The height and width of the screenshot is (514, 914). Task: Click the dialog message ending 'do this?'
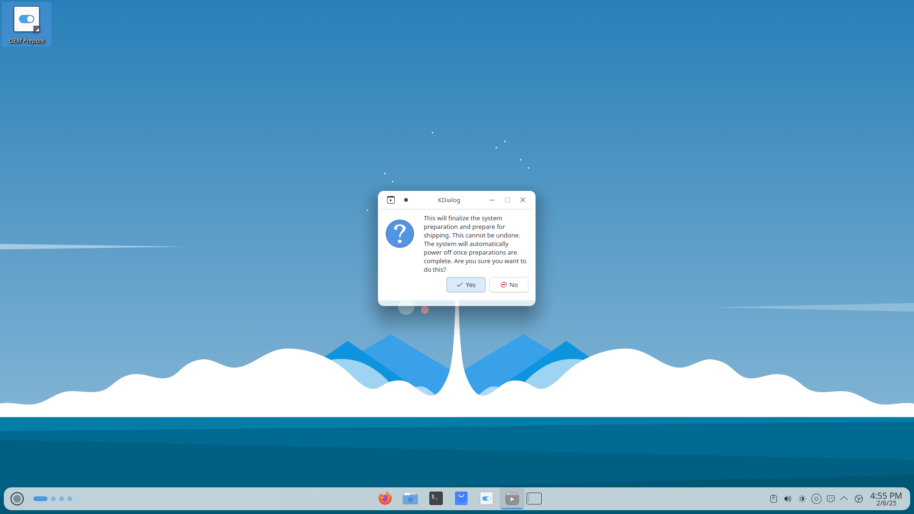click(x=475, y=244)
